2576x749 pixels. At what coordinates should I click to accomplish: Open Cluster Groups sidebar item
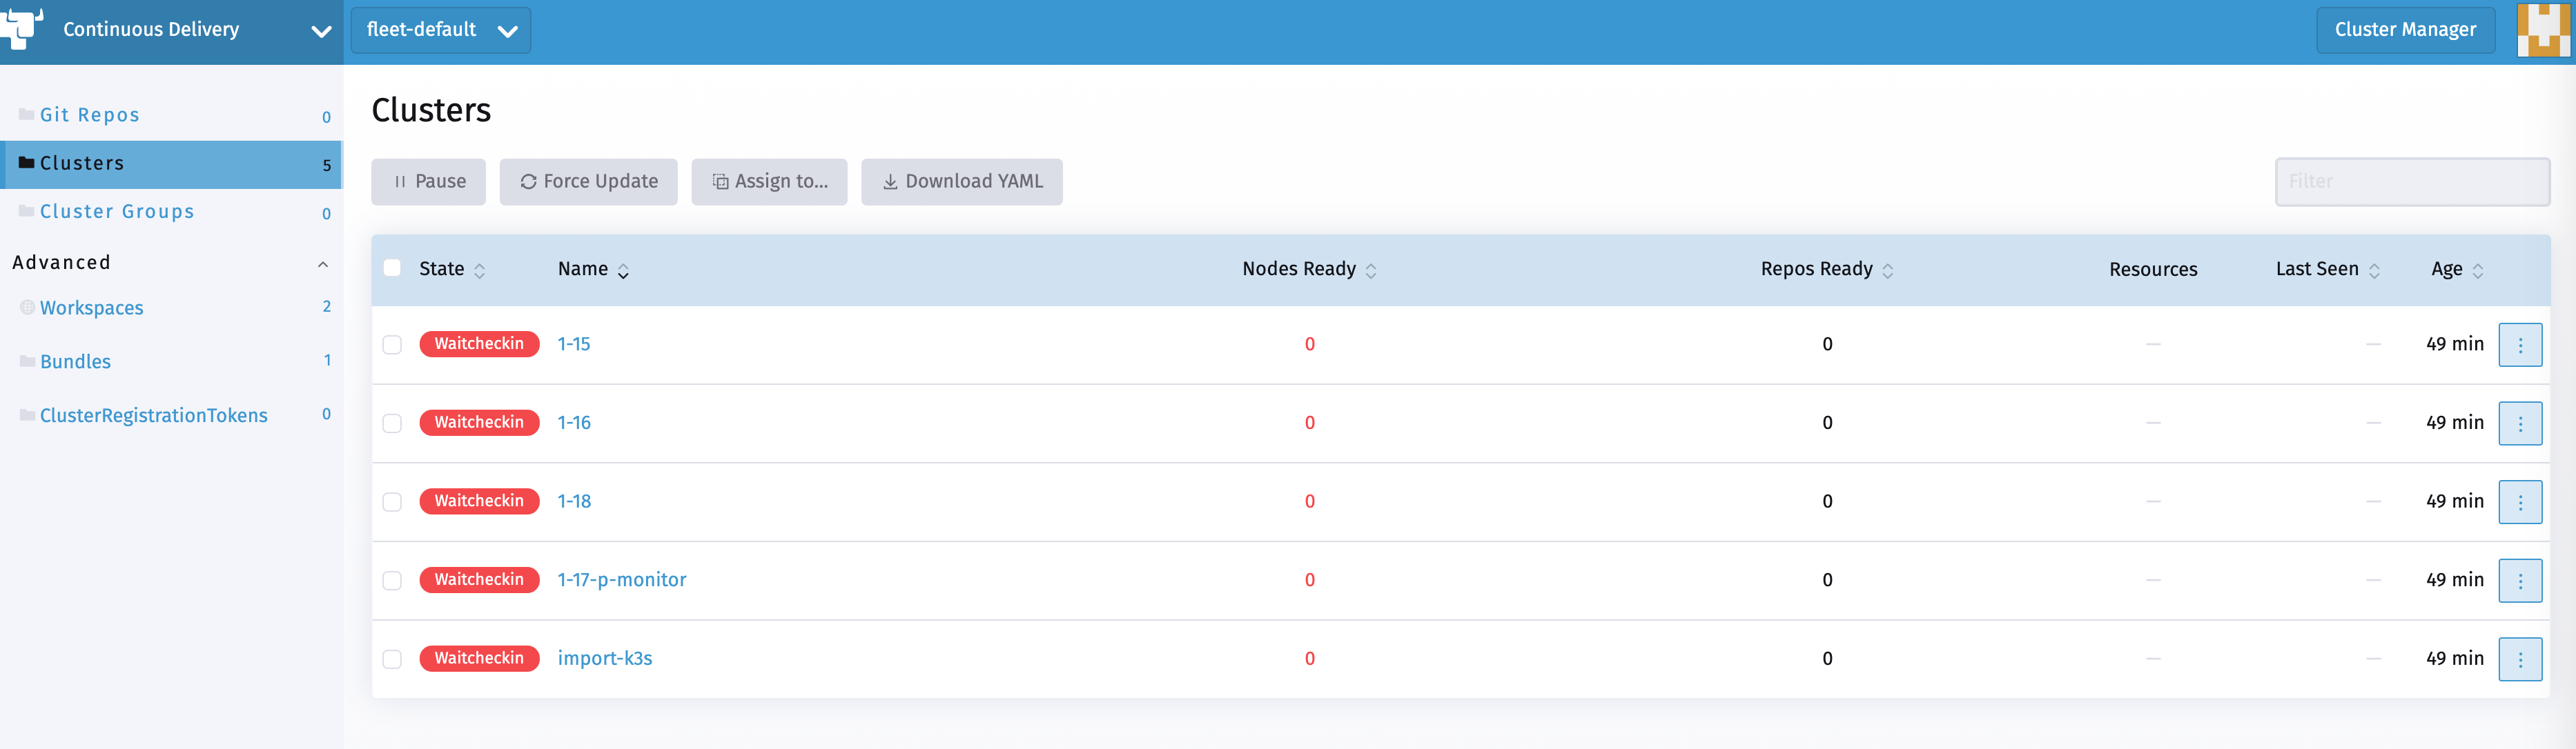click(x=117, y=212)
